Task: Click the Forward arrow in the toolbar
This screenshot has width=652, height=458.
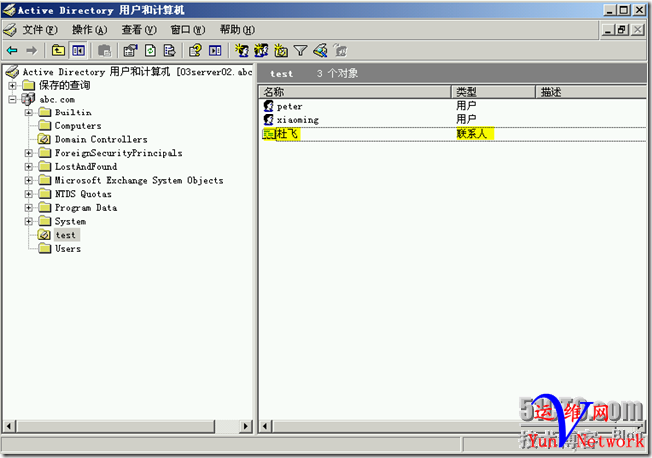Action: (x=32, y=51)
